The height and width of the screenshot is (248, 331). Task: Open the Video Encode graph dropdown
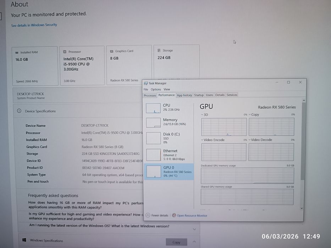213,140
